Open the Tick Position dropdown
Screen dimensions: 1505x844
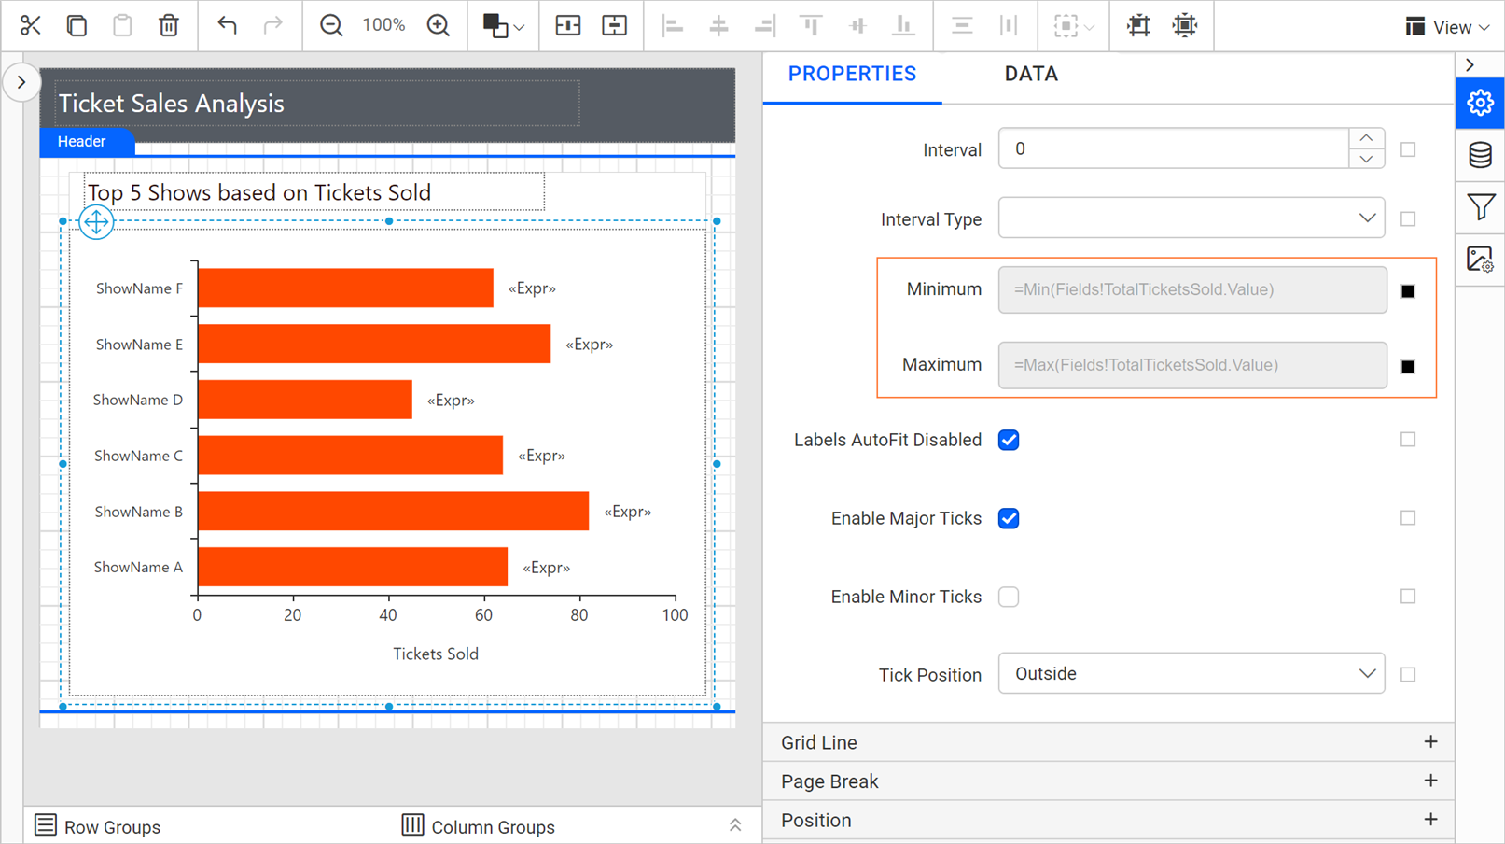(x=1191, y=673)
